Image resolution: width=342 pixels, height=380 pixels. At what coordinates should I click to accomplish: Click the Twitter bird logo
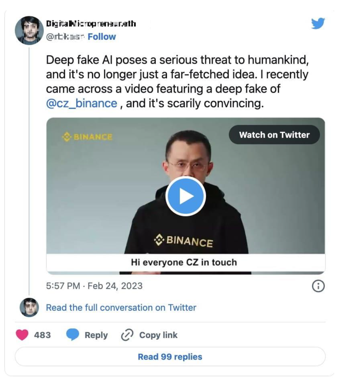click(x=318, y=23)
